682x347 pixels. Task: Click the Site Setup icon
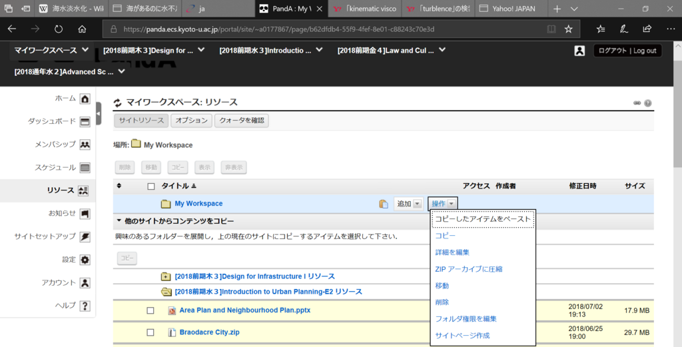tap(85, 236)
